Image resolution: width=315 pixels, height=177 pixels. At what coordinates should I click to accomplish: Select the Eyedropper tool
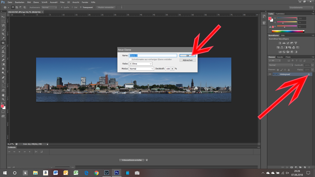(3, 38)
